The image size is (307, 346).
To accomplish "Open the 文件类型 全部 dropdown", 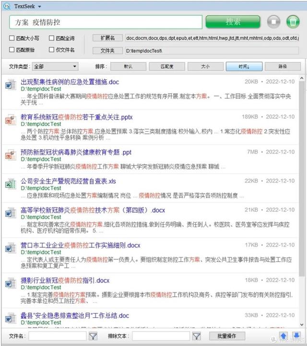I will click(55, 67).
